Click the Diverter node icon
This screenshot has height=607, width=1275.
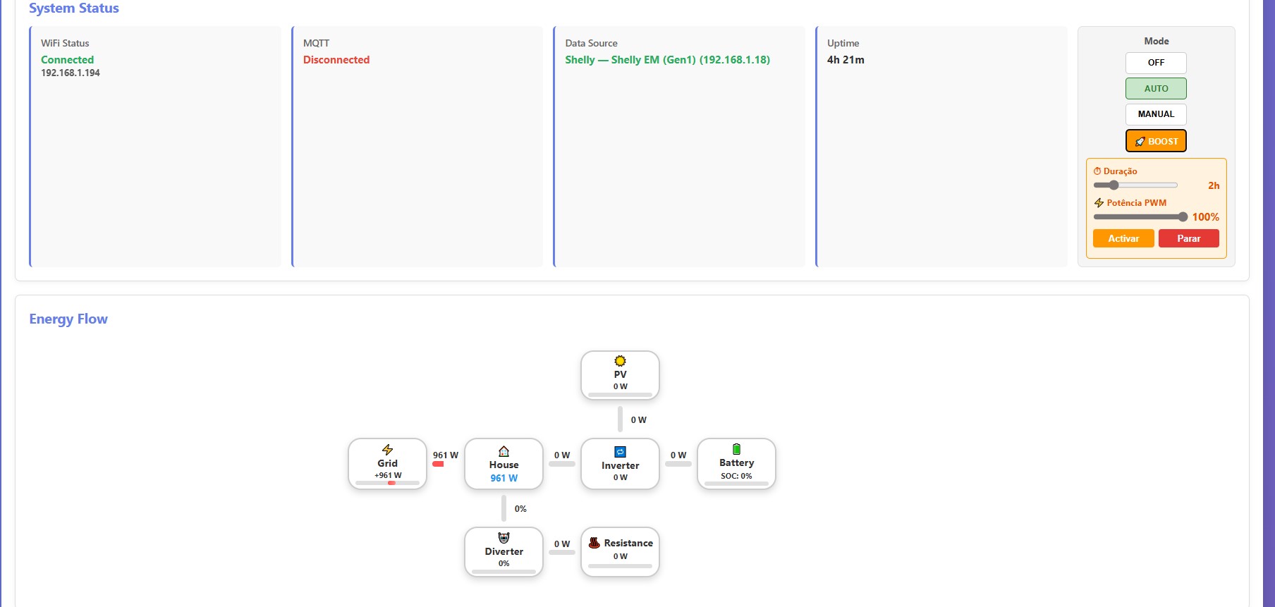(504, 538)
